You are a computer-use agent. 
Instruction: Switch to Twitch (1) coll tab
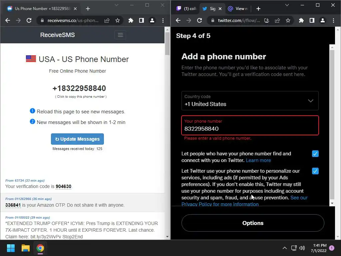pyautogui.click(x=186, y=9)
